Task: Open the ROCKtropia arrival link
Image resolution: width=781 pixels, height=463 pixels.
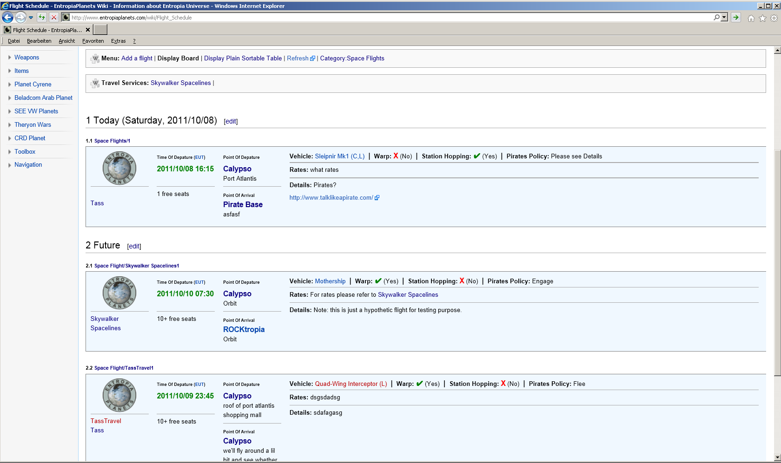Action: 244,330
